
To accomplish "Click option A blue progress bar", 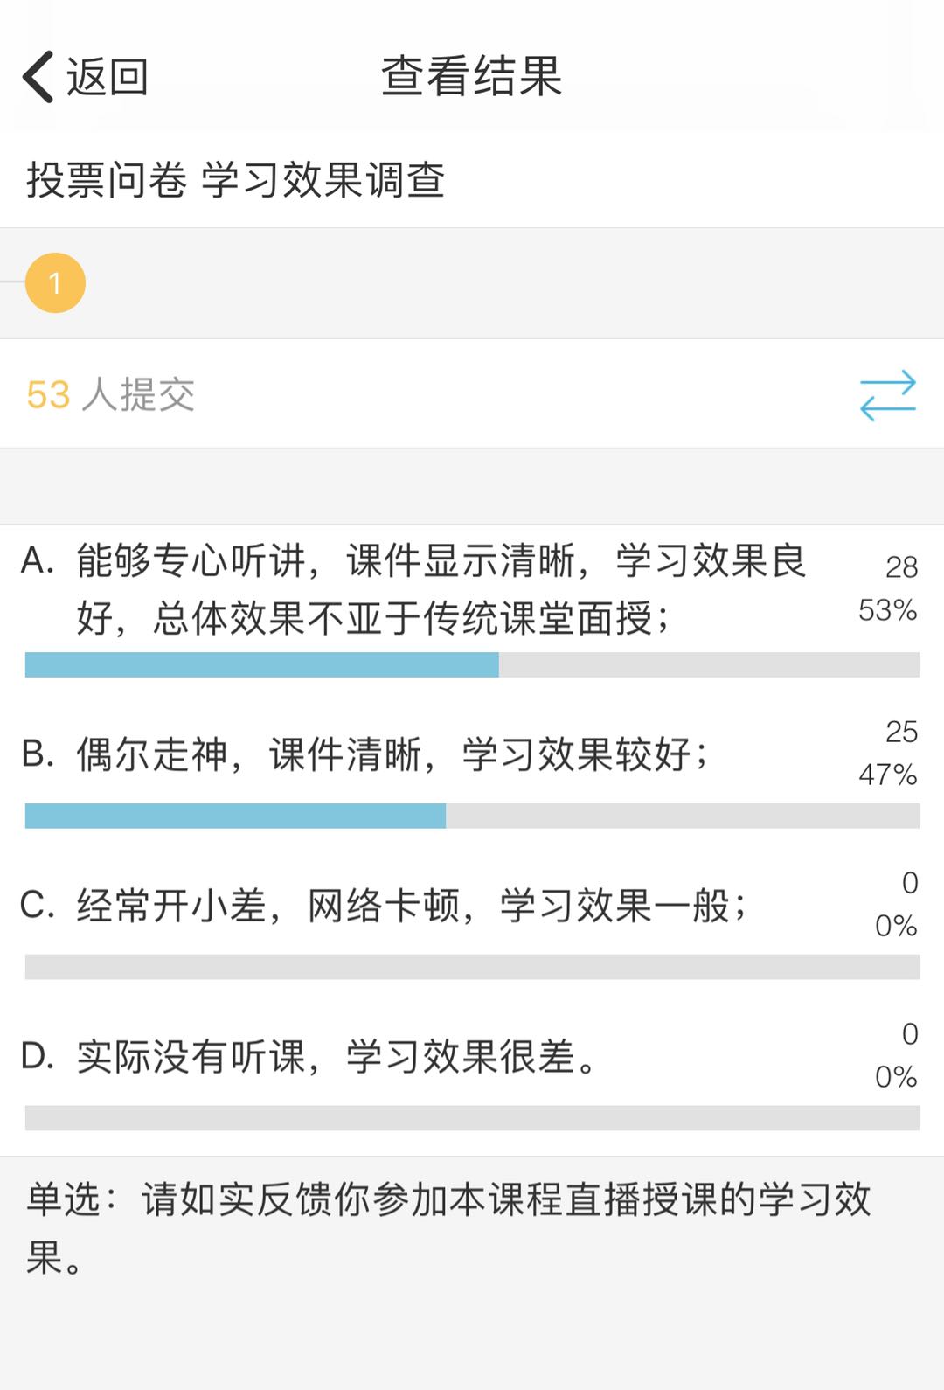I will [x=262, y=664].
